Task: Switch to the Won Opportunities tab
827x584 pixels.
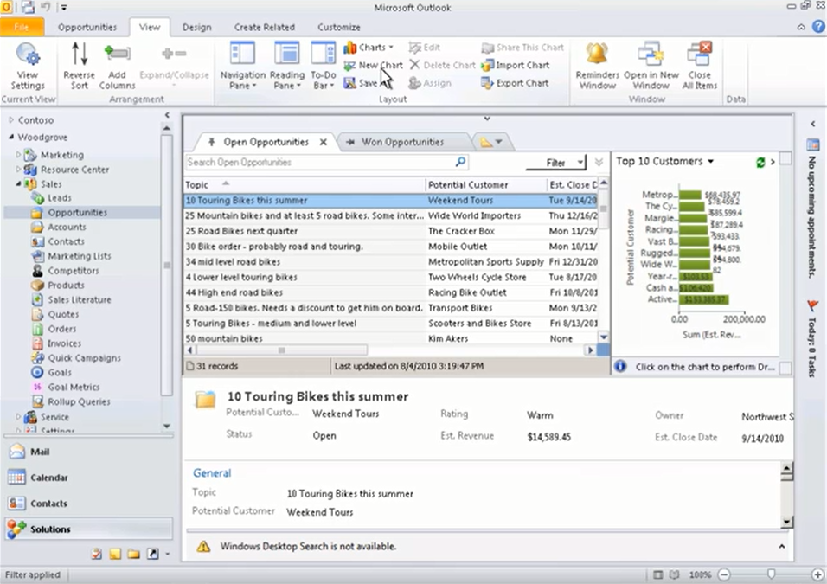Action: click(402, 142)
